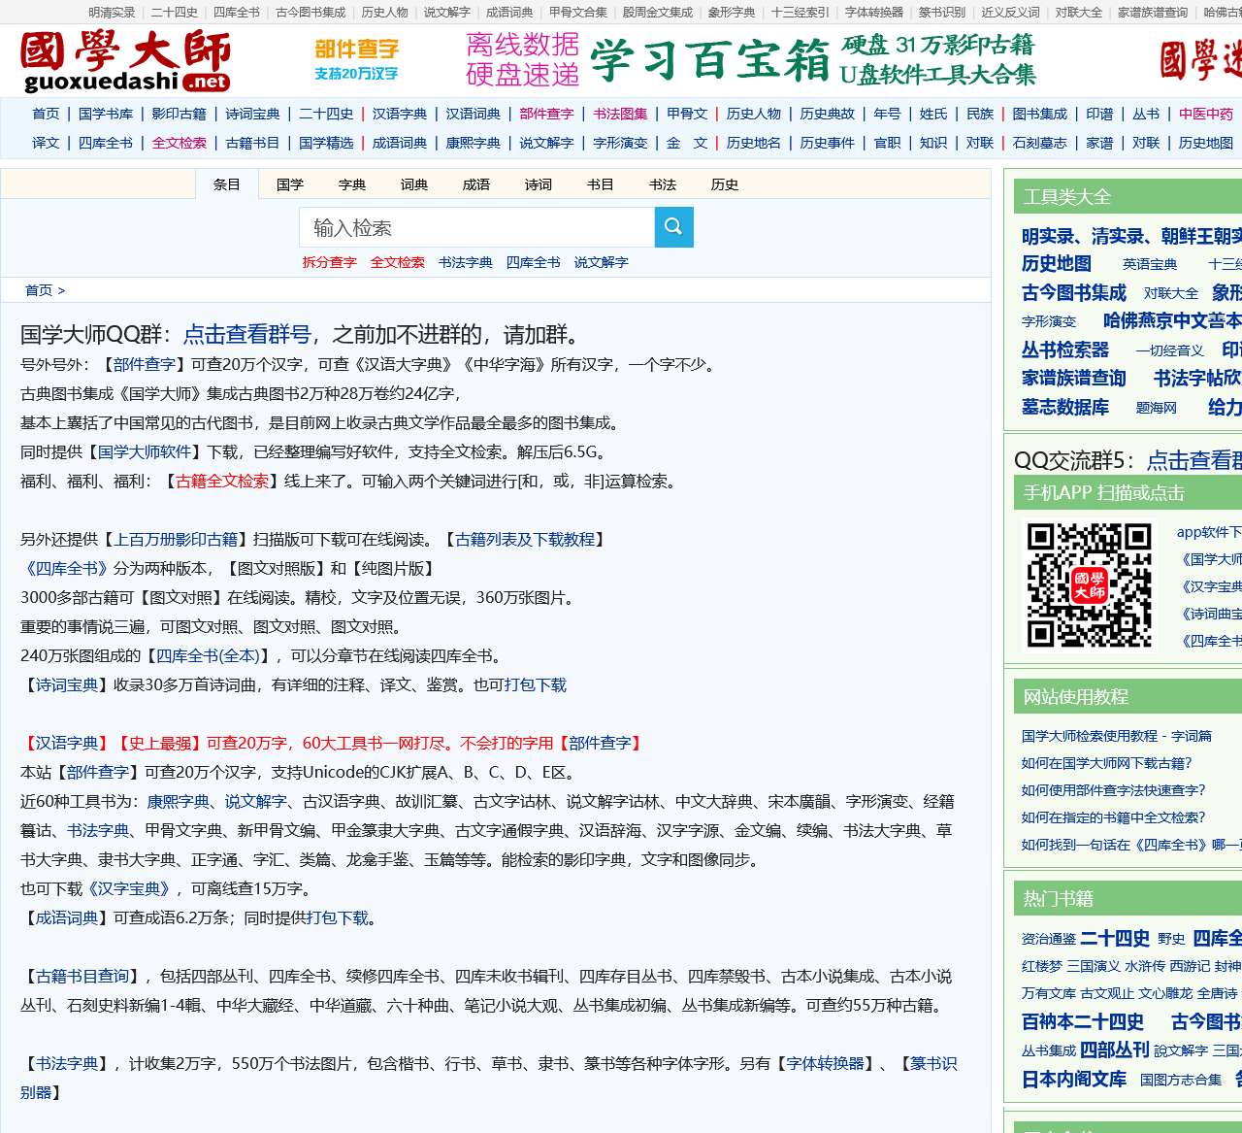Switch to the 历史 search tab
The height and width of the screenshot is (1133, 1242).
tap(725, 184)
